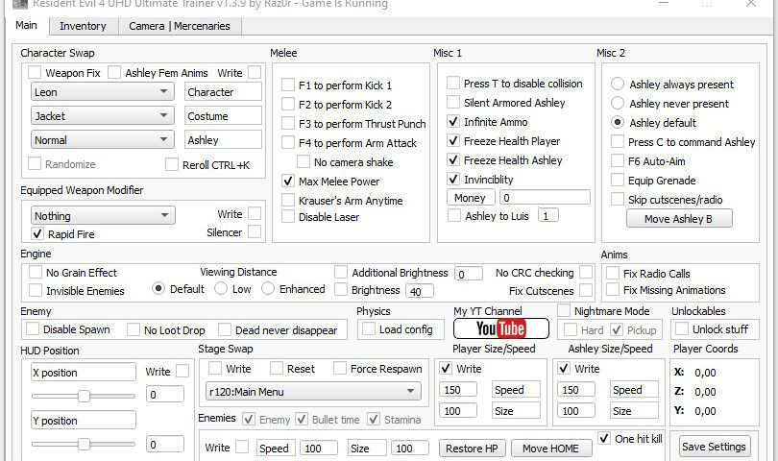Adjust the Y position slider handle
Image resolution: width=778 pixels, height=461 pixels.
84,444
